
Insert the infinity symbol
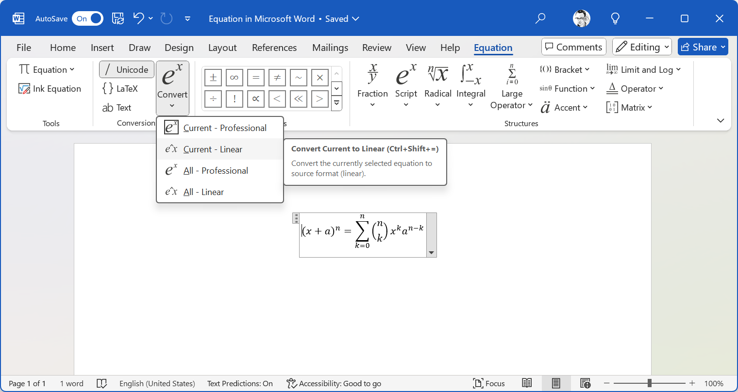(x=234, y=78)
